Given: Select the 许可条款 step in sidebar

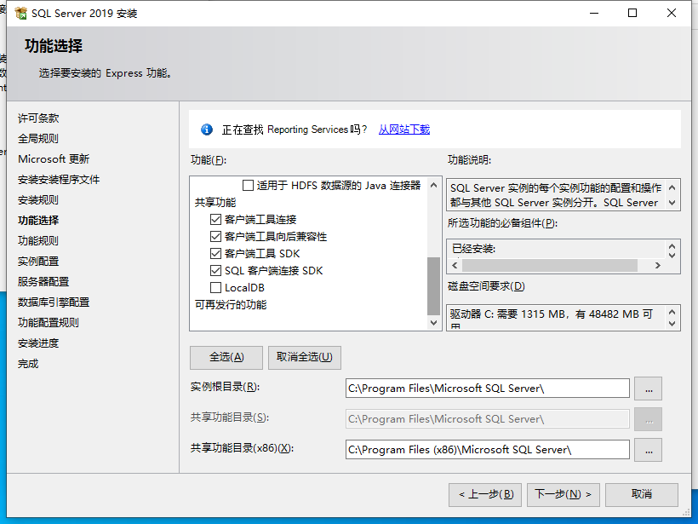Looking at the screenshot, I should pos(38,118).
